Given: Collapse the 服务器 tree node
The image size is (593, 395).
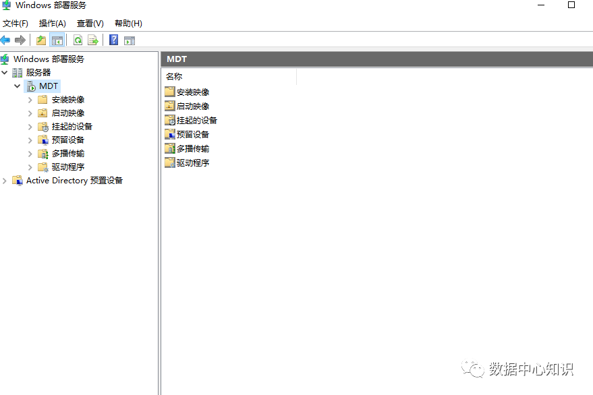Looking at the screenshot, I should [x=5, y=72].
